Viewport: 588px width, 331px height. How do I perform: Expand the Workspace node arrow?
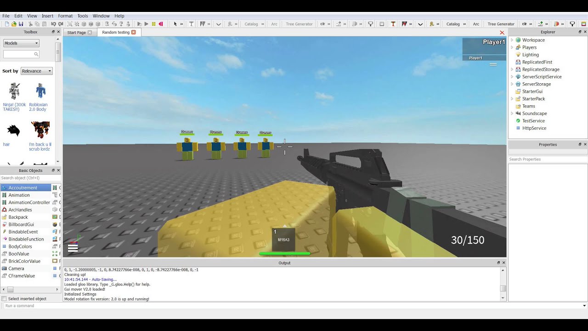pos(512,40)
